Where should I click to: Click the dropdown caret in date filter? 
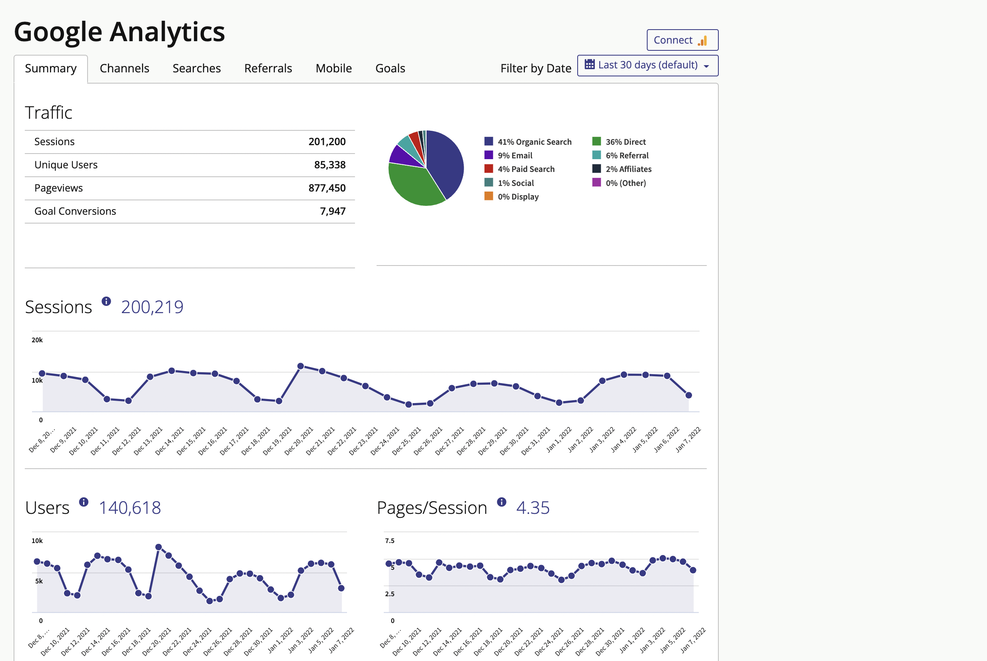coord(707,66)
